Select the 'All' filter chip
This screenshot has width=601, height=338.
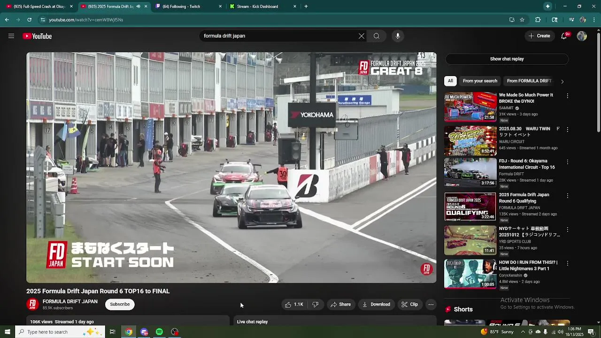pos(450,81)
